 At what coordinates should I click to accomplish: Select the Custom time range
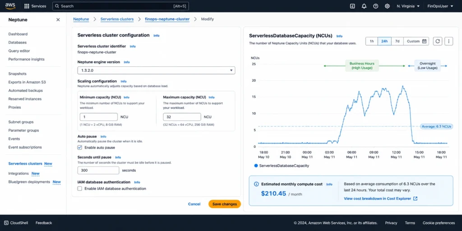pyautogui.click(x=416, y=41)
